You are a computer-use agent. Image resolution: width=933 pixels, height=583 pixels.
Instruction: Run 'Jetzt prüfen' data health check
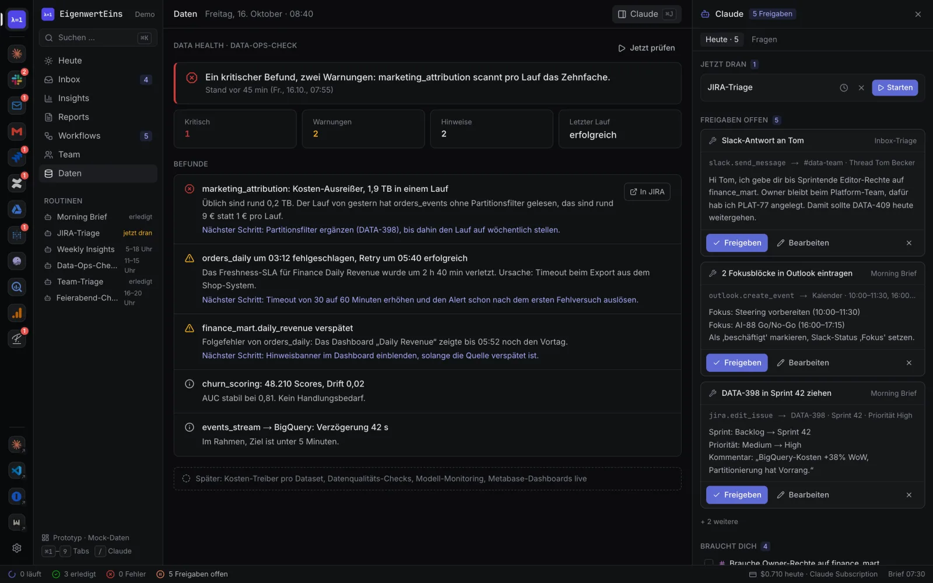(647, 48)
